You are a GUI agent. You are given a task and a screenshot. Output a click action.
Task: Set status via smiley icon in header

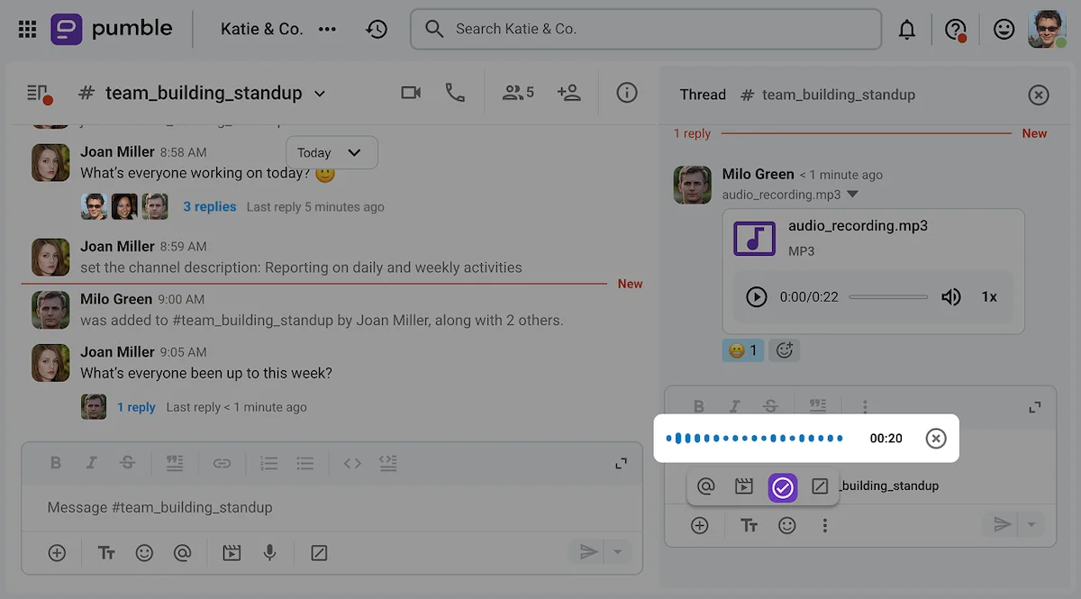click(1004, 30)
